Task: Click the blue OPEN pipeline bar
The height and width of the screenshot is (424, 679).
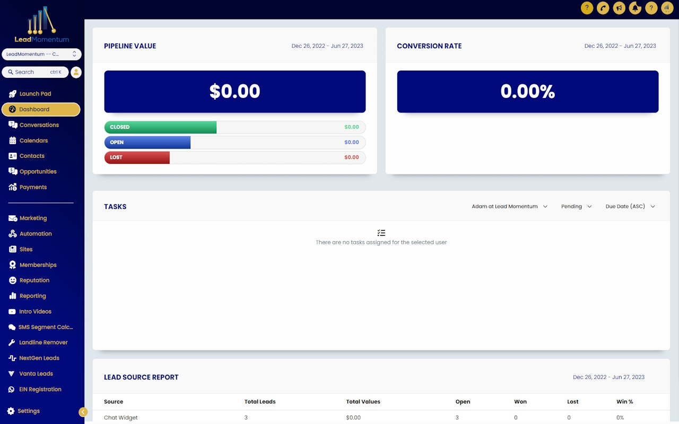Action: point(147,143)
